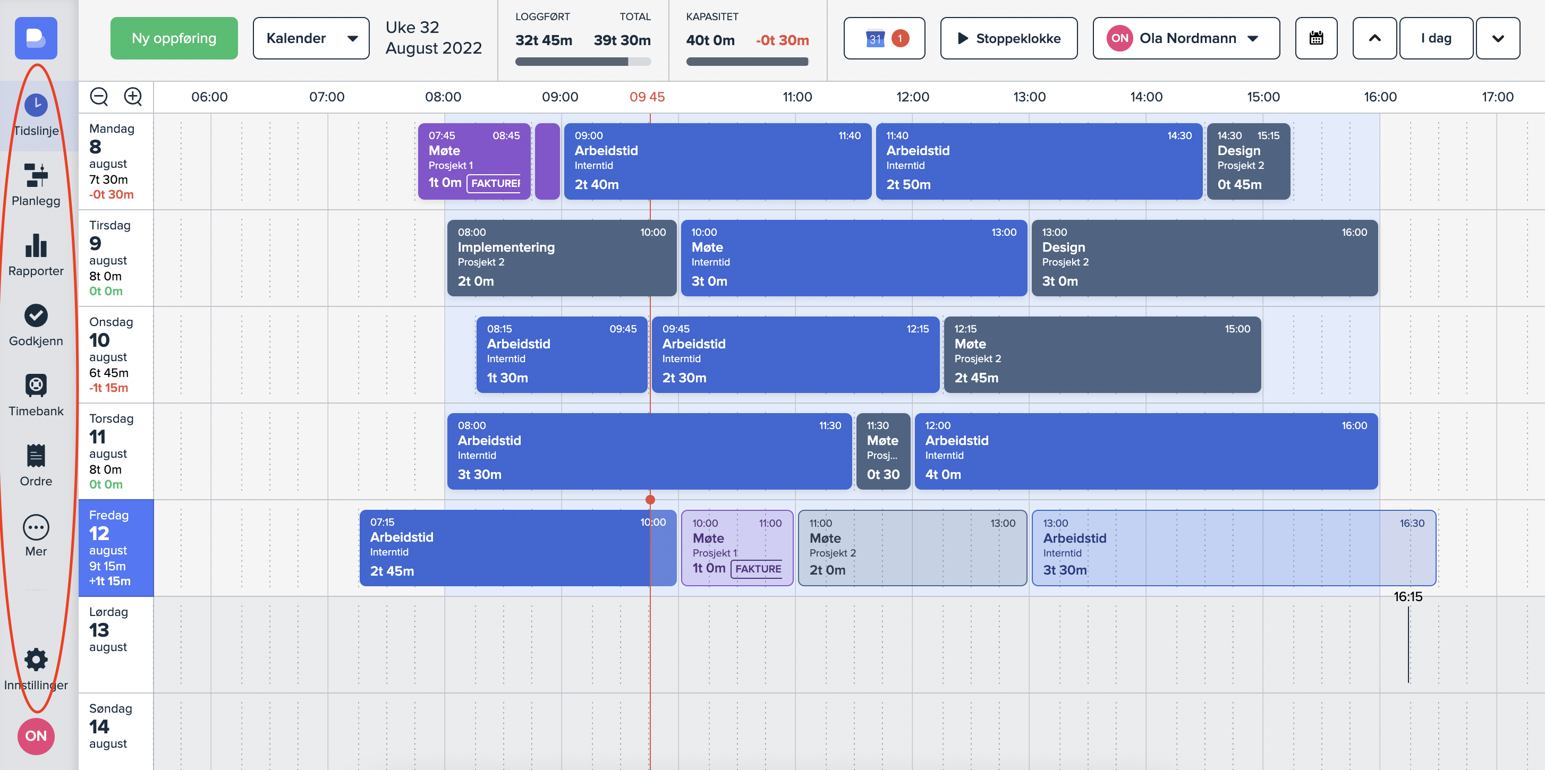The width and height of the screenshot is (1545, 770).
Task: Expand the Kalender view dropdown
Action: (311, 38)
